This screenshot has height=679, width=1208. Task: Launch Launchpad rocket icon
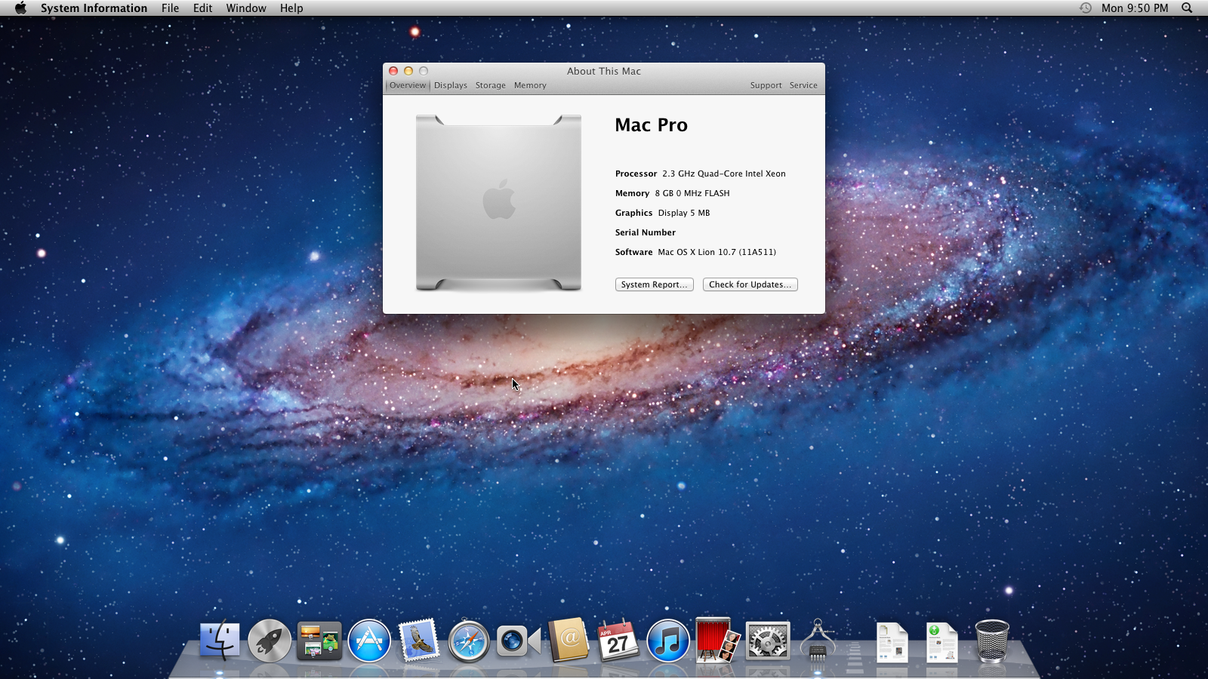click(270, 641)
